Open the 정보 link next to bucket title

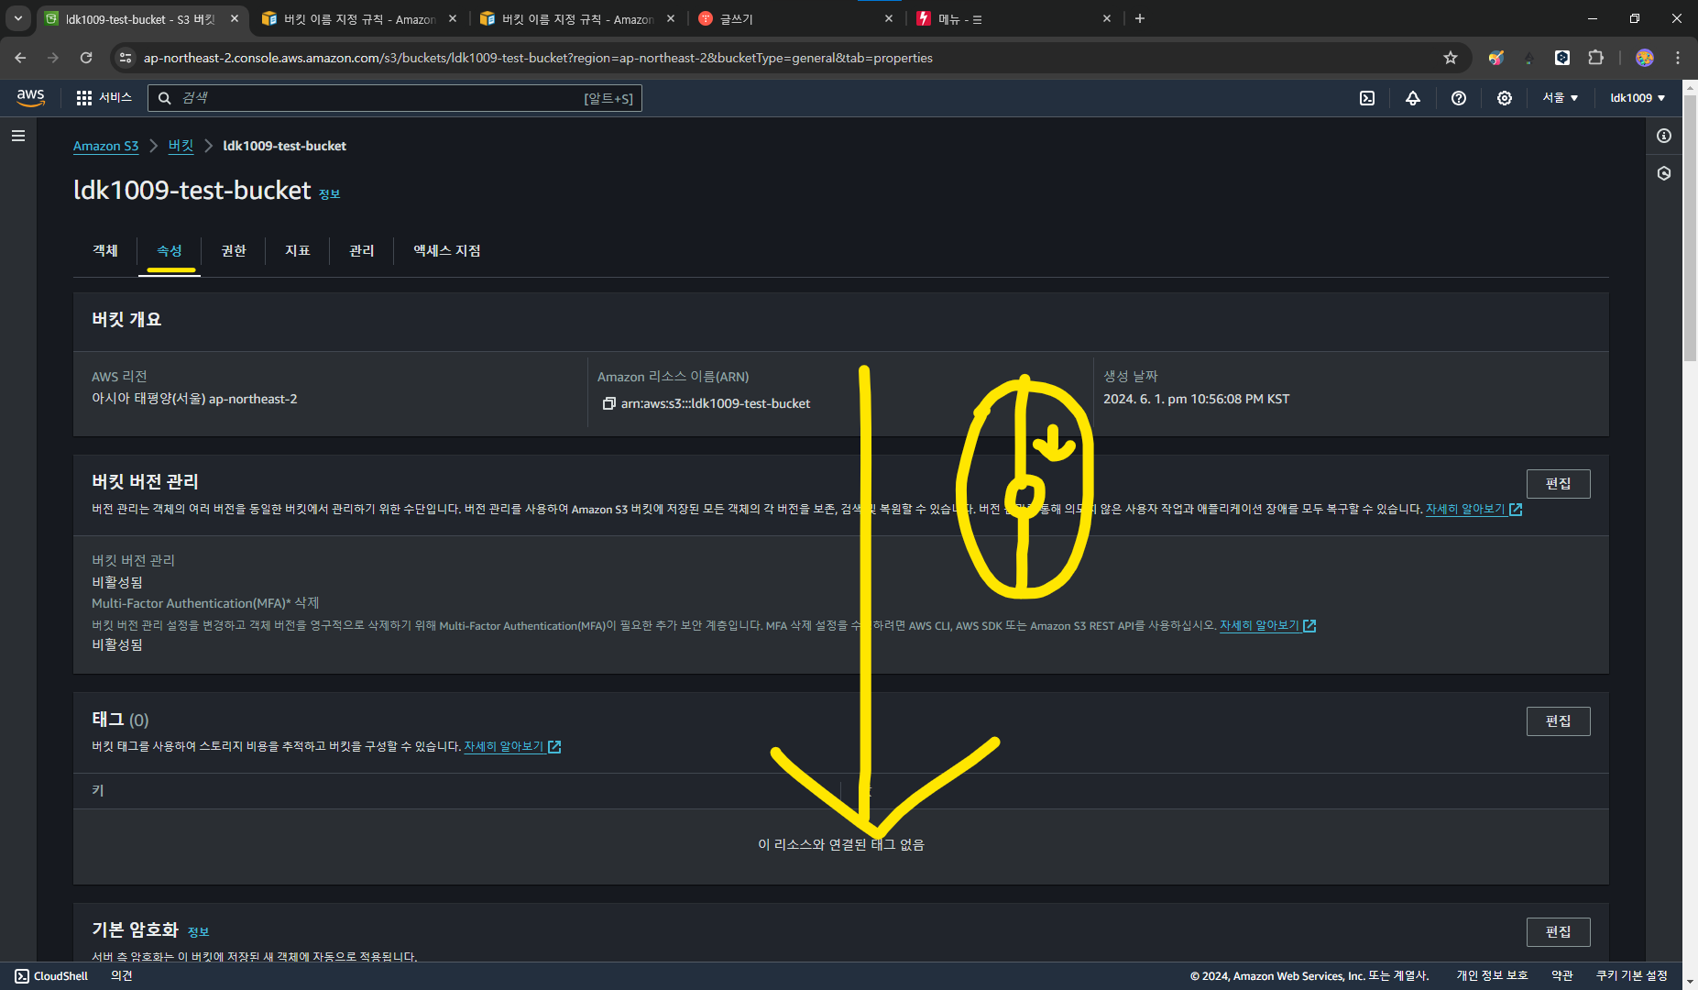pos(329,194)
